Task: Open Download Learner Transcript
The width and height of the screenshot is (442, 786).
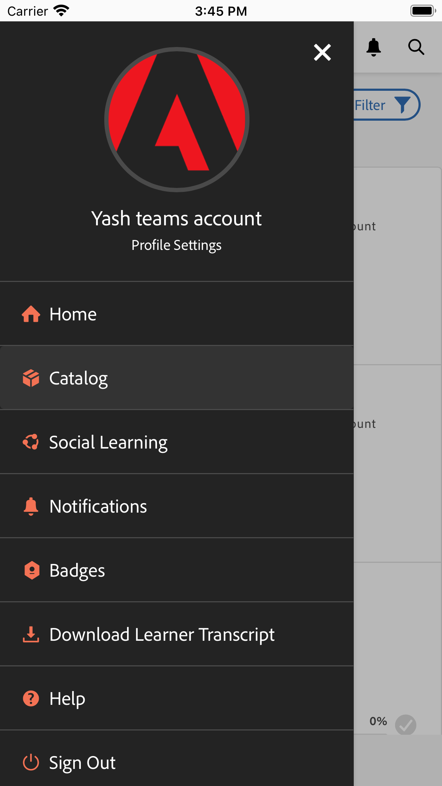Action: click(x=162, y=634)
